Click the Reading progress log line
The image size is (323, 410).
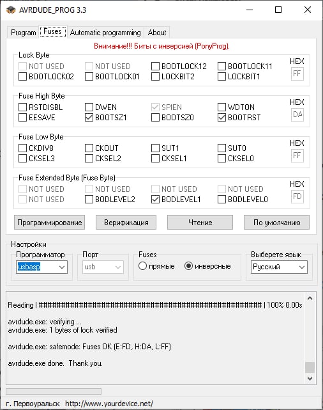(x=155, y=305)
